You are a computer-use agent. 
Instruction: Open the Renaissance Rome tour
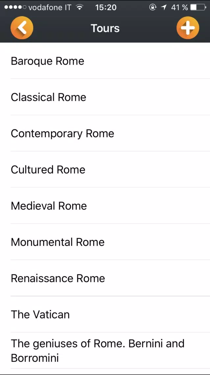point(58,278)
